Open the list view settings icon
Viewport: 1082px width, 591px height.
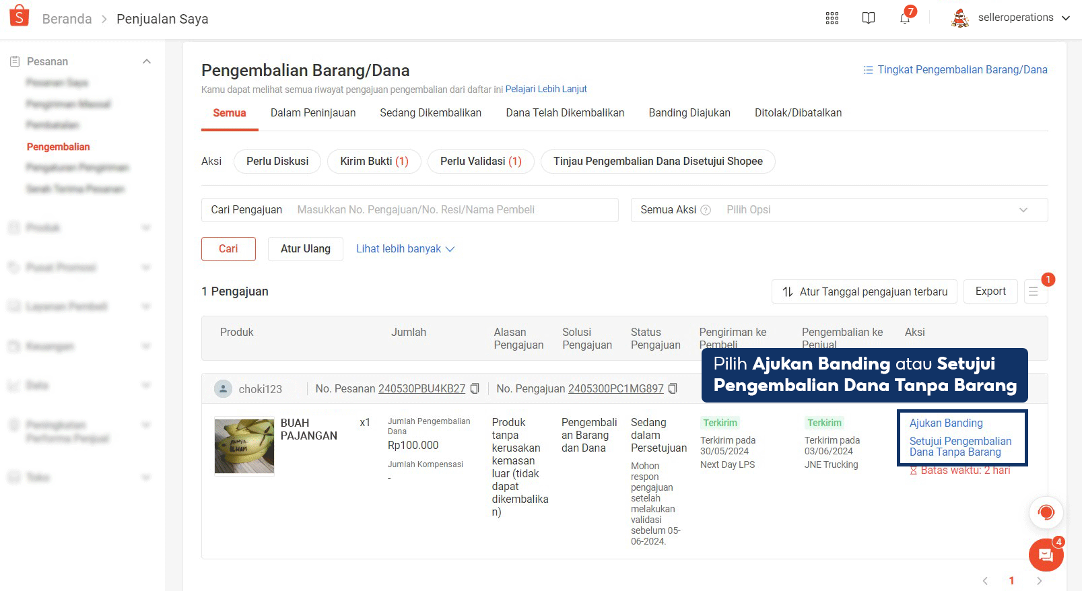point(1034,291)
